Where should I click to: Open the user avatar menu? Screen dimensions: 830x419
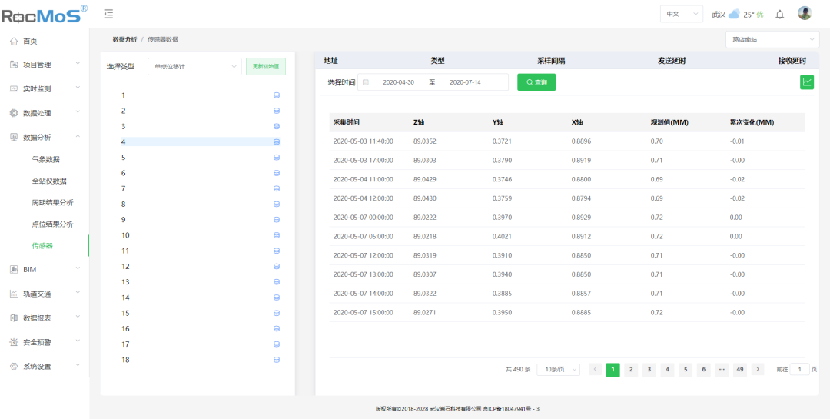[805, 14]
